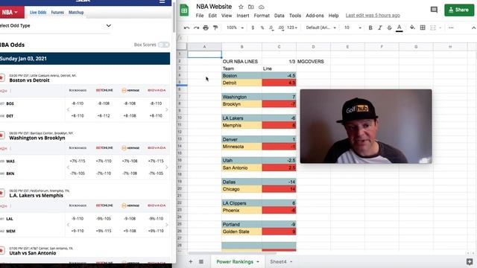Image resolution: width=477 pixels, height=268 pixels.
Task: Open the L.A. Lakers vs Memphis link
Action: [x=37, y=195]
